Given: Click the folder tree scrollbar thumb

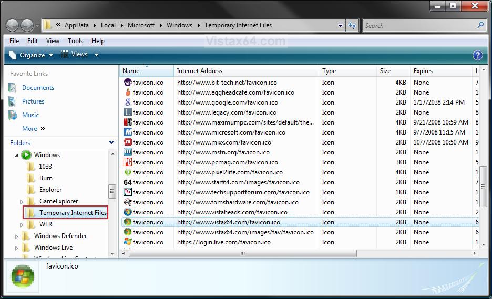Looking at the screenshot, I should (112, 191).
